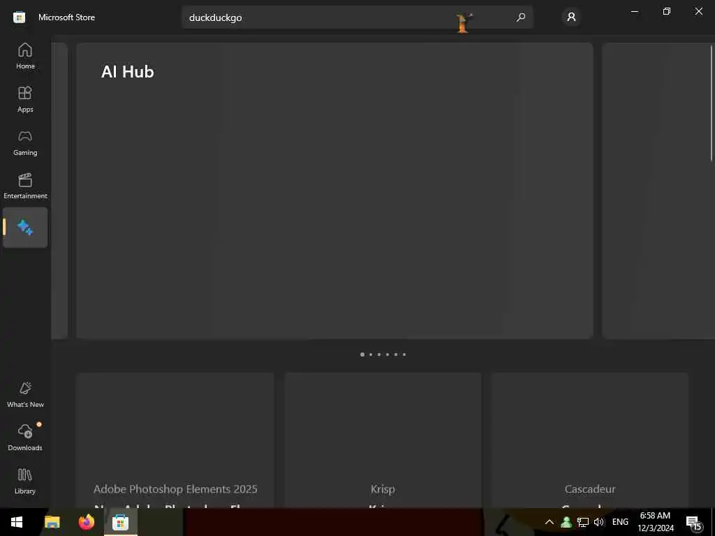This screenshot has height=536, width=715.
Task: Open the Adobe Photoshop Elements 2025 card
Action: pyautogui.click(x=175, y=440)
